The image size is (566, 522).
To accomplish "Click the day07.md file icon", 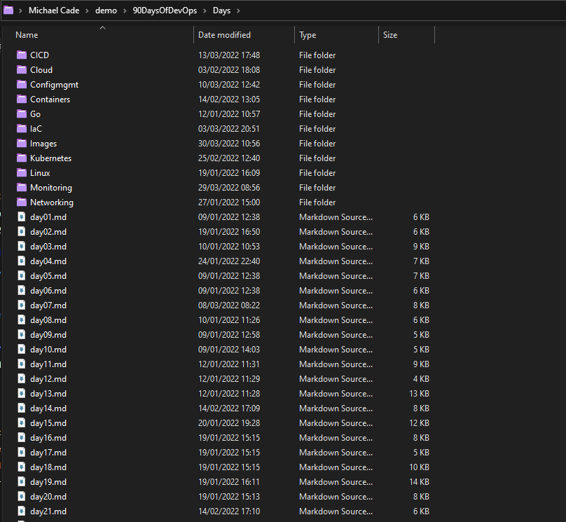I will pyautogui.click(x=22, y=305).
